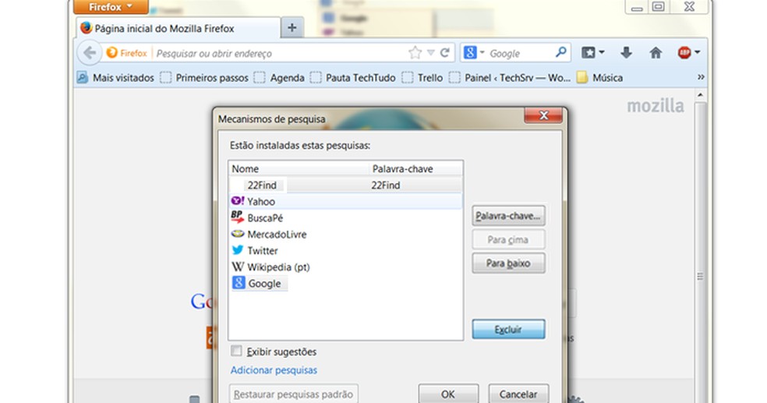This screenshot has height=403, width=767.
Task: Open the Música bookmarks folder
Action: pyautogui.click(x=599, y=78)
